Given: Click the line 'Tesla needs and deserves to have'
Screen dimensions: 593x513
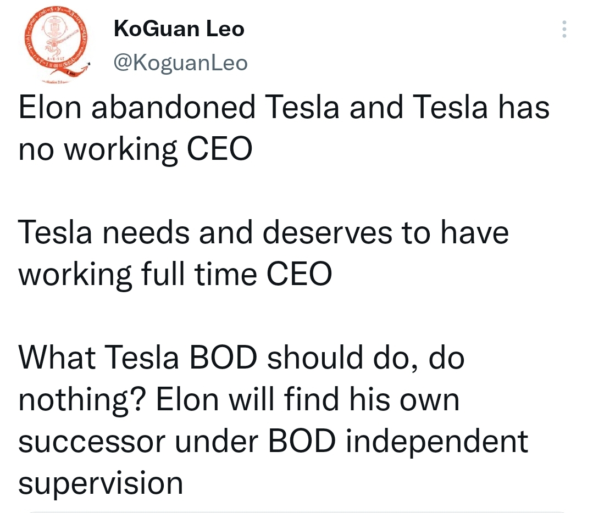Looking at the screenshot, I should [x=263, y=232].
